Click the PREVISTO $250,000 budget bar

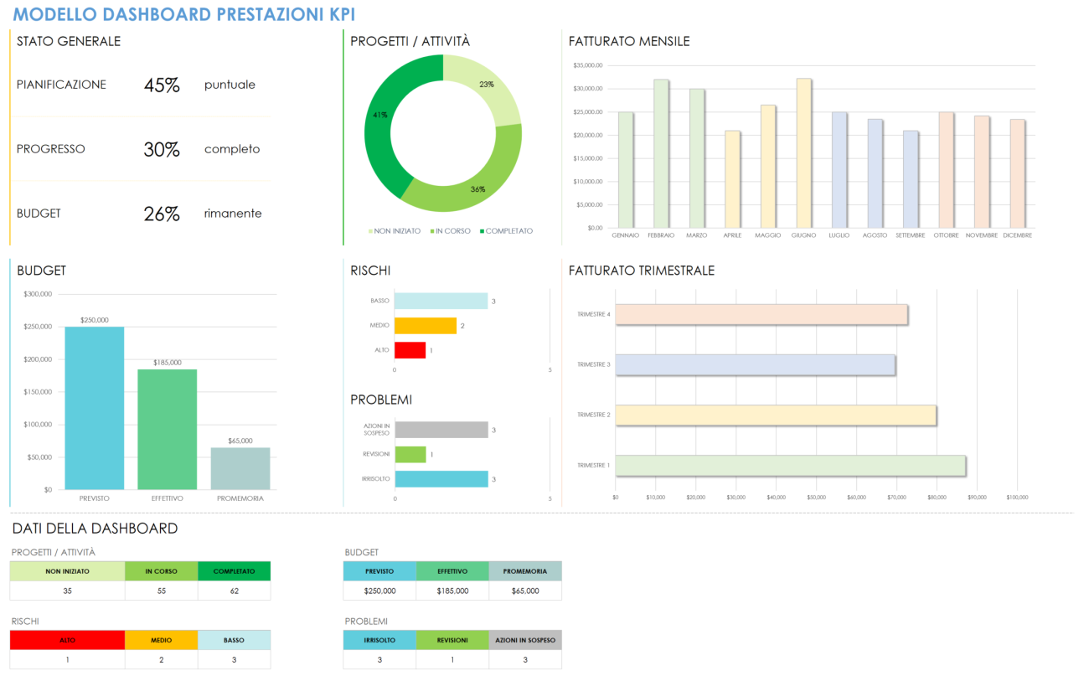94,409
